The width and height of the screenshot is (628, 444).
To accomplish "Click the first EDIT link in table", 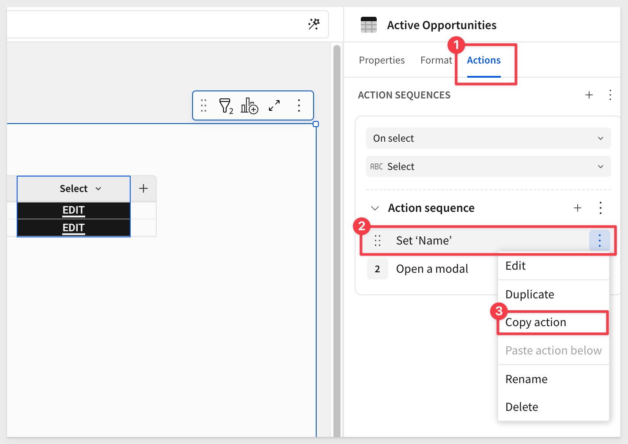I will click(x=73, y=210).
